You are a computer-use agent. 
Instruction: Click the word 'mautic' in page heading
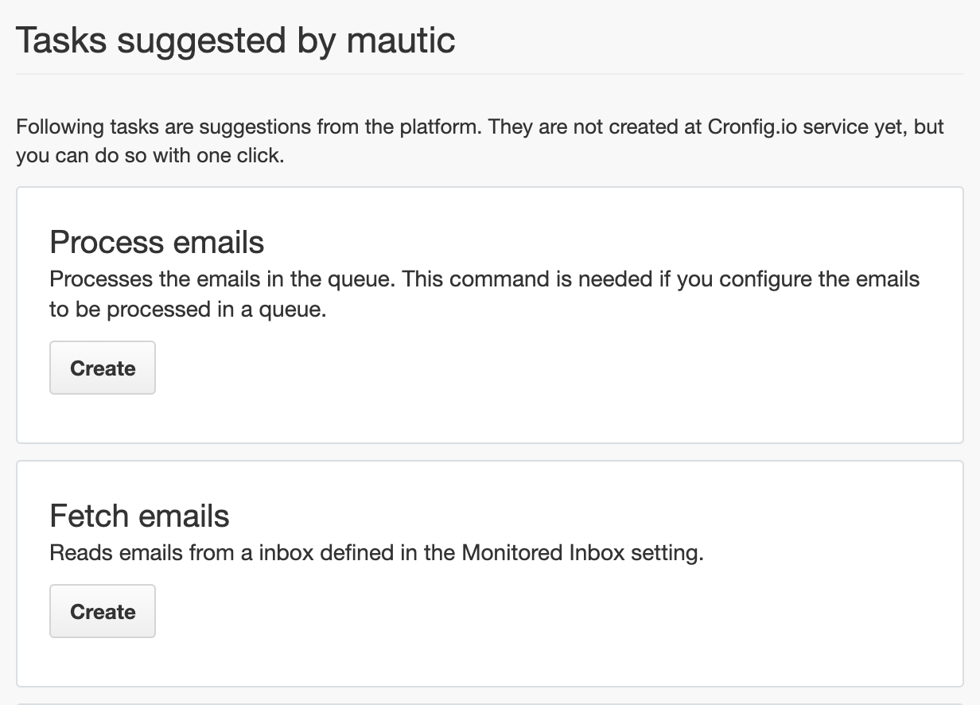pyautogui.click(x=401, y=40)
